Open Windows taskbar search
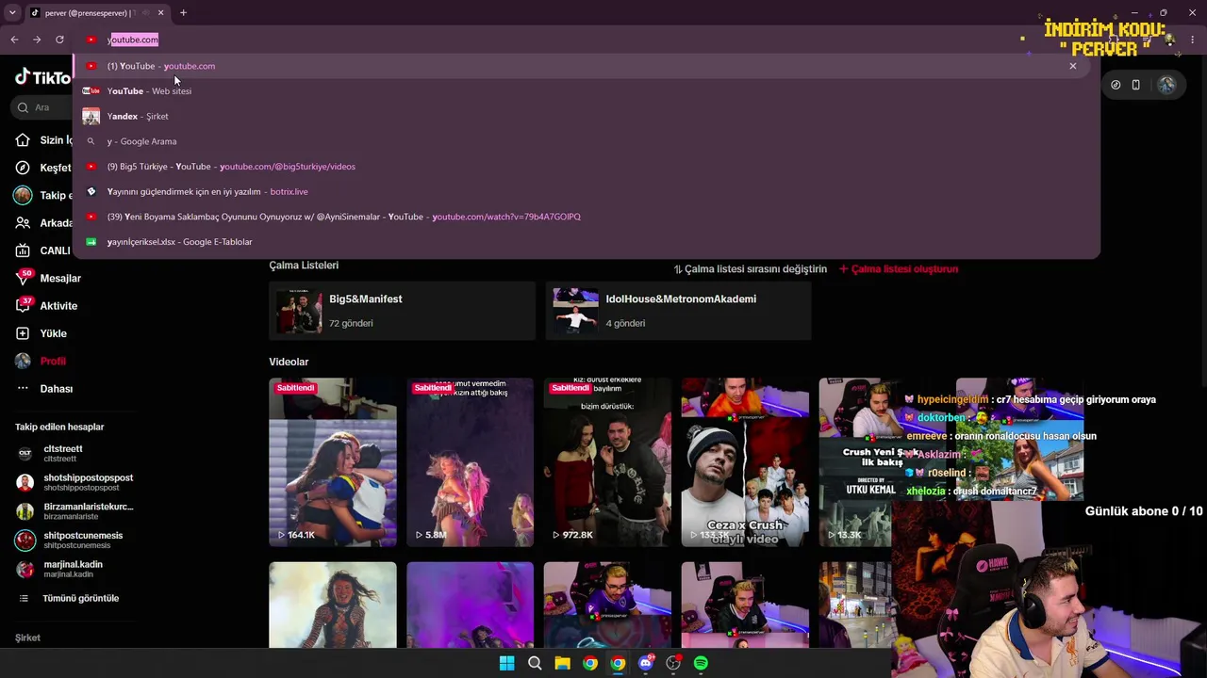The width and height of the screenshot is (1207, 678). 535,663
